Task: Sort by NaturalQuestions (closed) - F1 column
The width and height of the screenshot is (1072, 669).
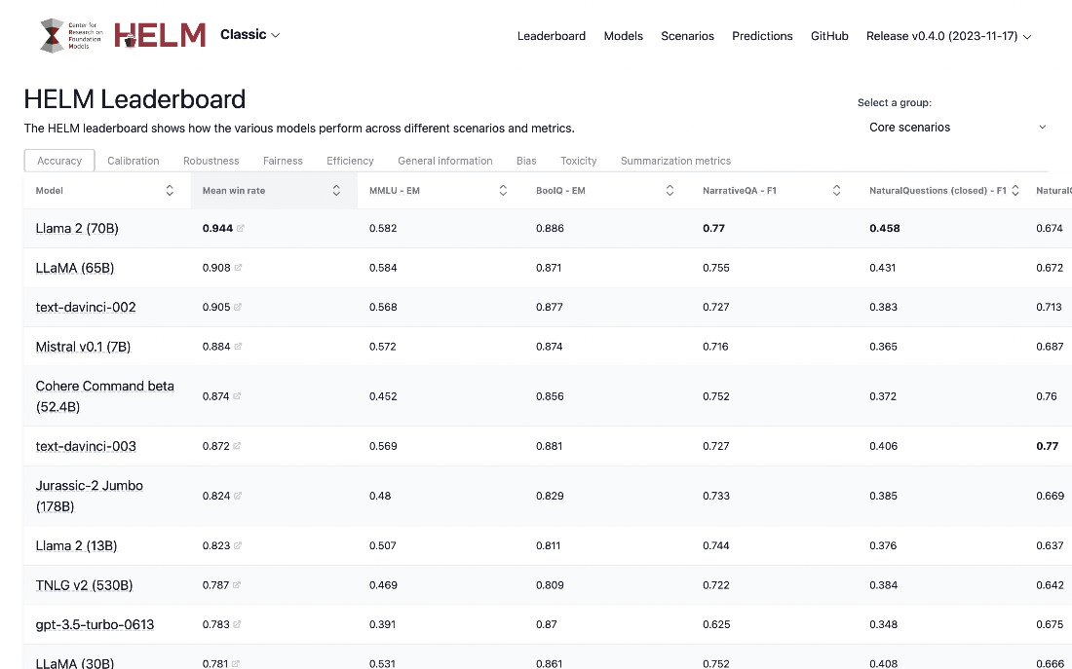Action: tap(1015, 190)
